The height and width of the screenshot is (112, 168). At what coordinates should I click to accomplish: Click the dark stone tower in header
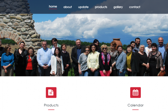pyautogui.click(x=15, y=7)
